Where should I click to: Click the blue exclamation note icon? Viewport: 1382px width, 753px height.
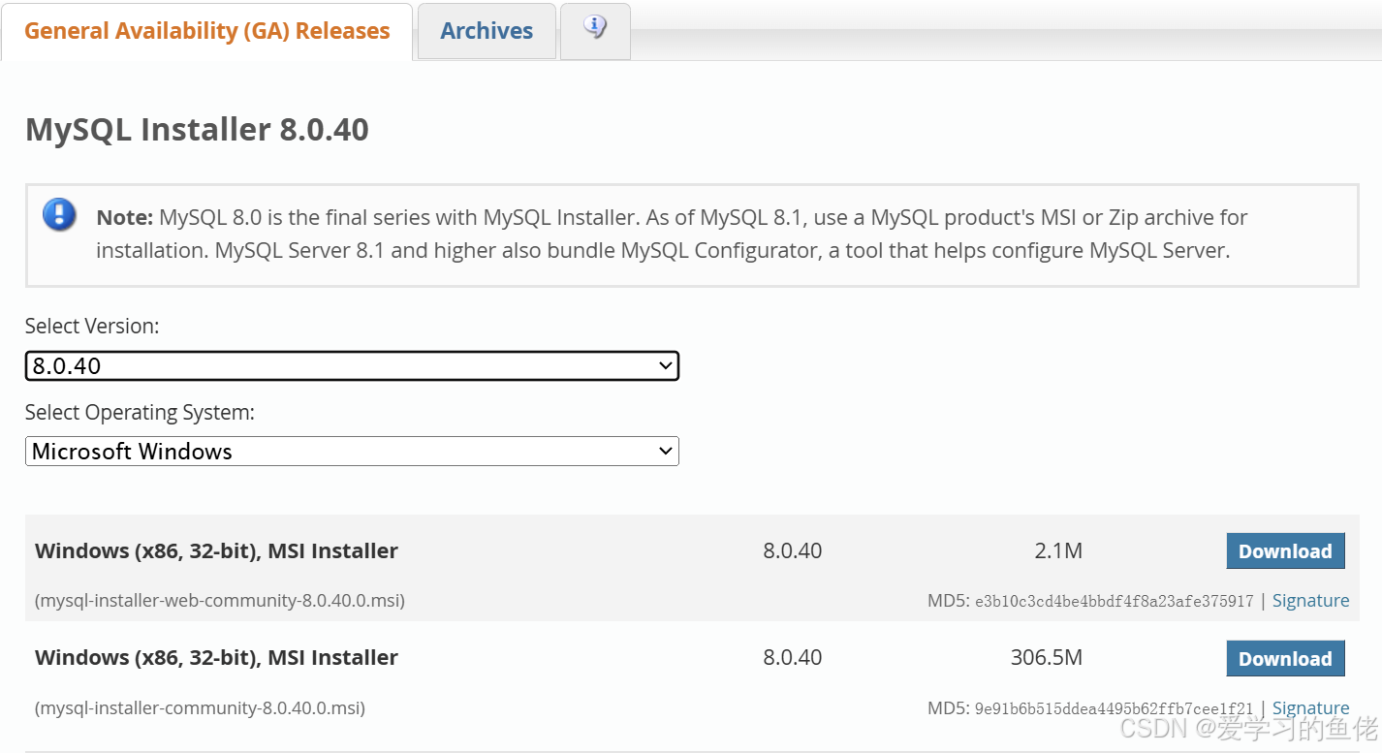point(59,214)
